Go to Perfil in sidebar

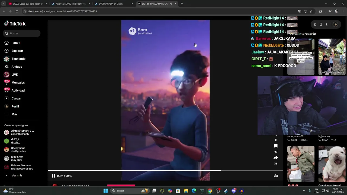[x=12, y=106]
